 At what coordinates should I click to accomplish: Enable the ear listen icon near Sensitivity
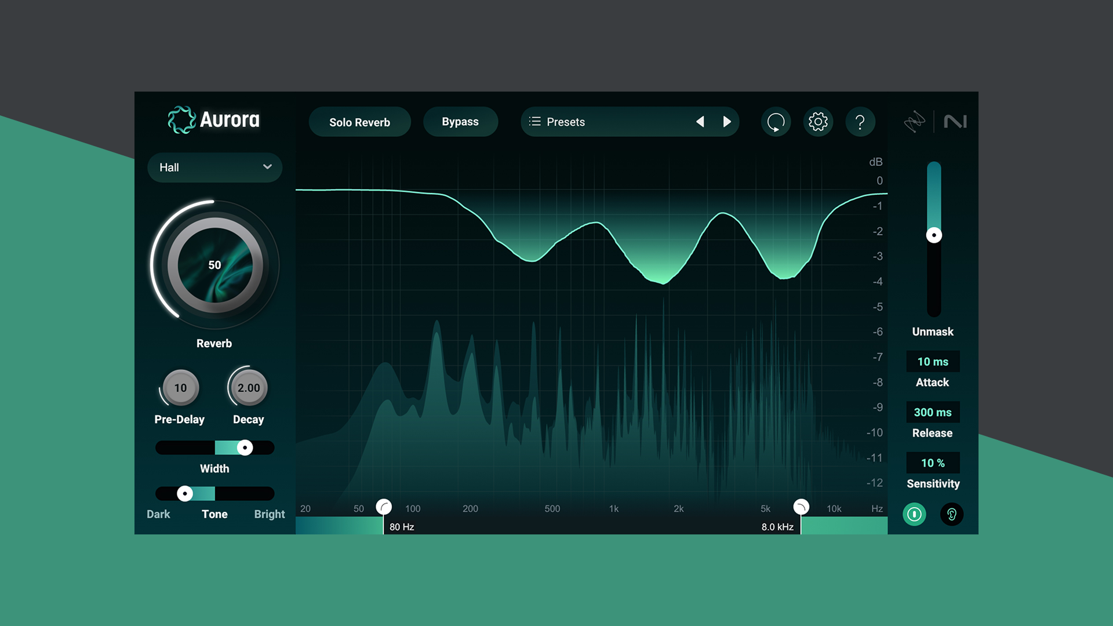click(x=951, y=515)
